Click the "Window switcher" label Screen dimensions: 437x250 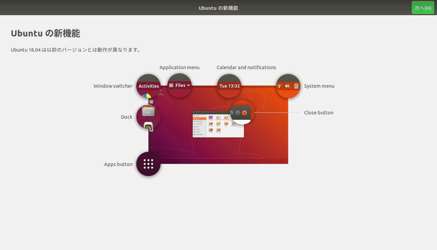pos(113,86)
